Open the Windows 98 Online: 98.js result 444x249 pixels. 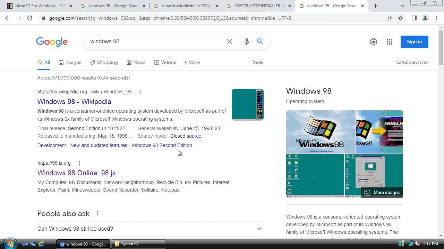(76, 173)
